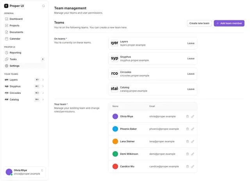The height and width of the screenshot is (181, 250).
Task: Click the Create new team button
Action: click(199, 23)
